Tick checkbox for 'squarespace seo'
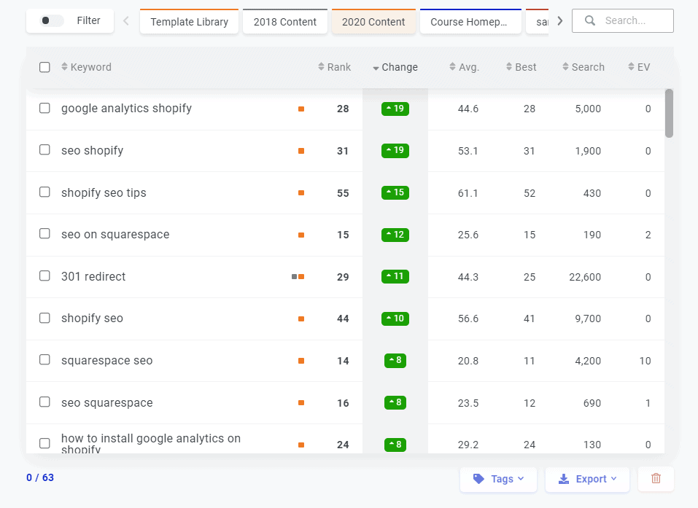The height and width of the screenshot is (508, 698). pyautogui.click(x=45, y=360)
